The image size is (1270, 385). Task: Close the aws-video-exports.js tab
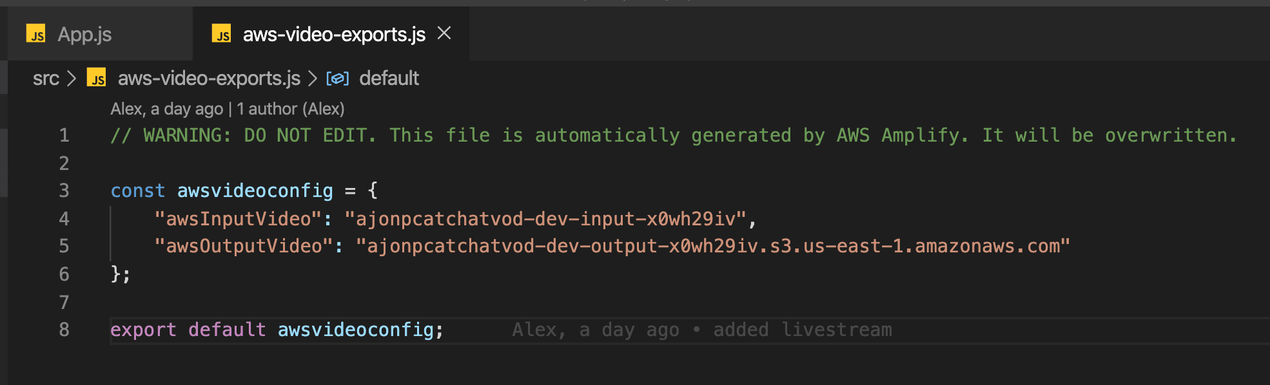[x=444, y=33]
